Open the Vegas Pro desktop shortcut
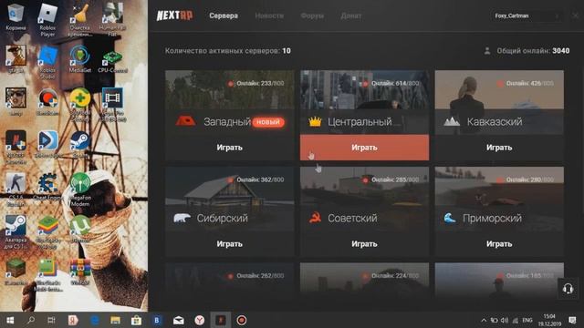 pos(112,104)
